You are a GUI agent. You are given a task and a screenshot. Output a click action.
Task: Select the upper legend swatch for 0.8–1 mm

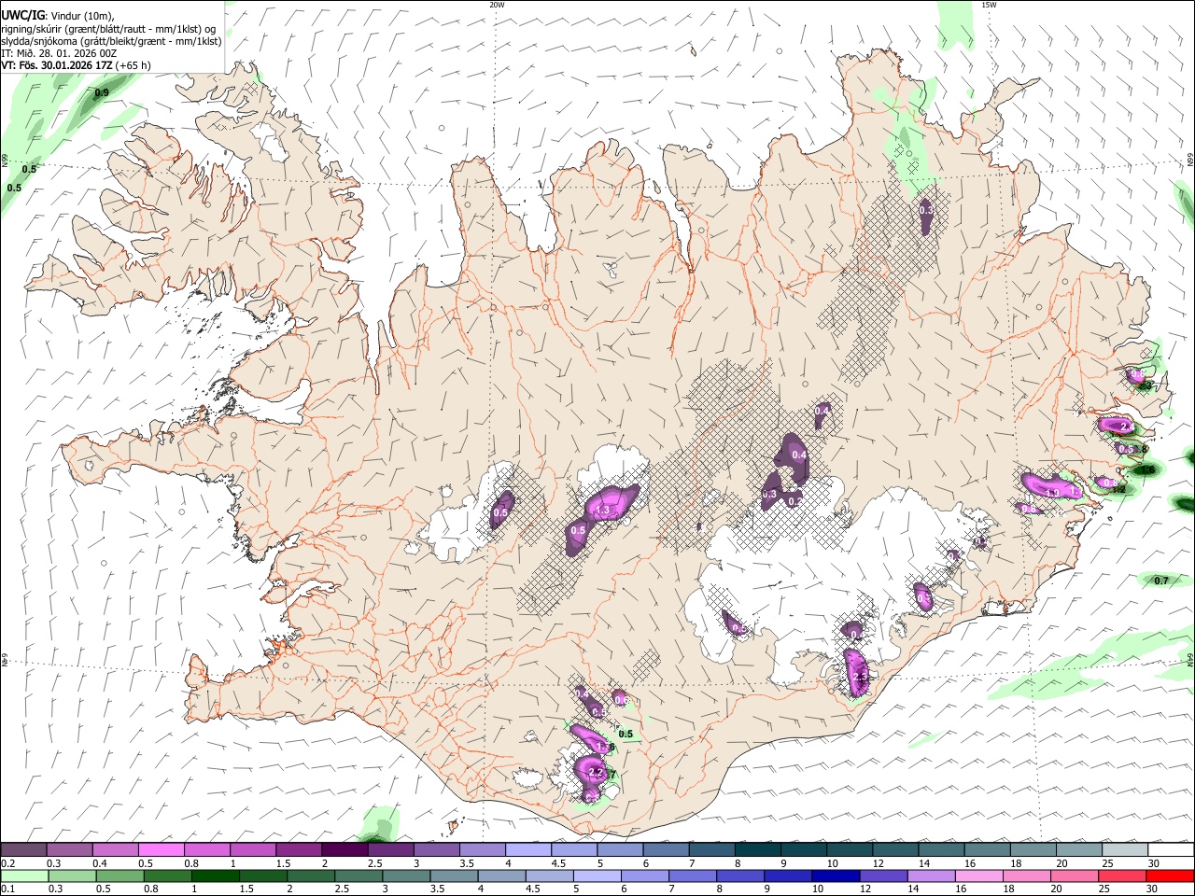pos(207,850)
